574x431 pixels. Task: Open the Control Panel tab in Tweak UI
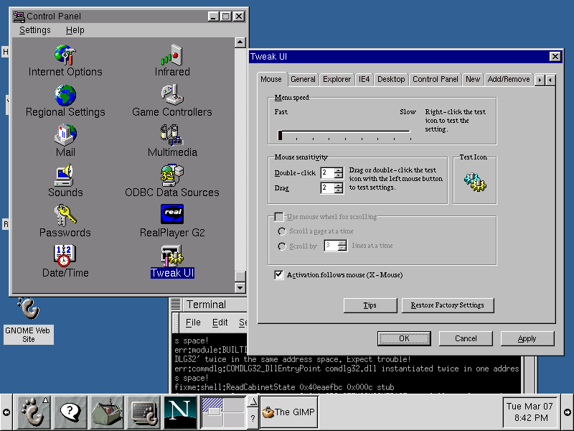tap(436, 80)
